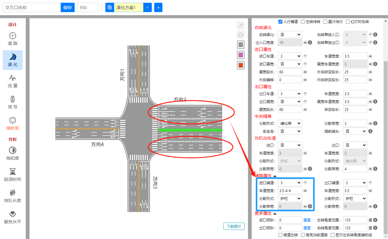Collapse the 辅路属性 section
The height and width of the screenshot is (239, 388).
click(275, 176)
